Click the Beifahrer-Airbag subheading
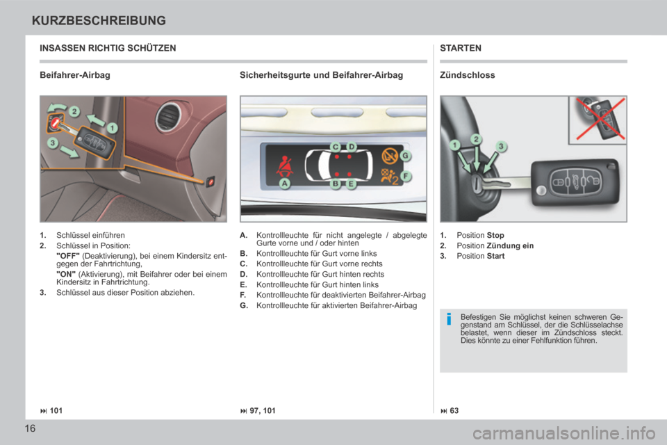Screen dimensions: 667x445 (x=75, y=75)
